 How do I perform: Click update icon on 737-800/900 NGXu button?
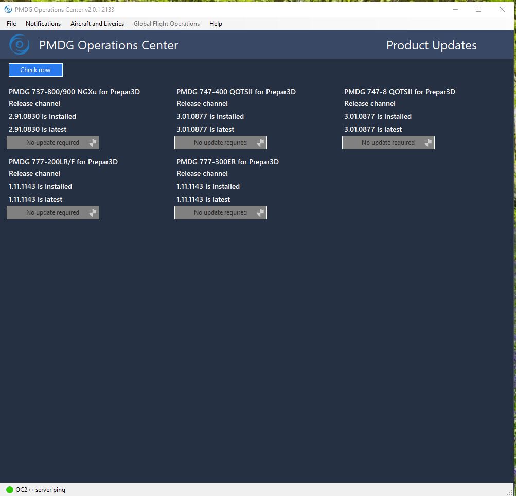92,143
